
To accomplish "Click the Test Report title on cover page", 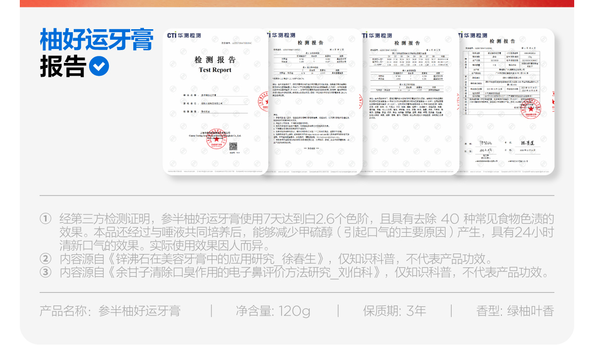I will (x=215, y=70).
